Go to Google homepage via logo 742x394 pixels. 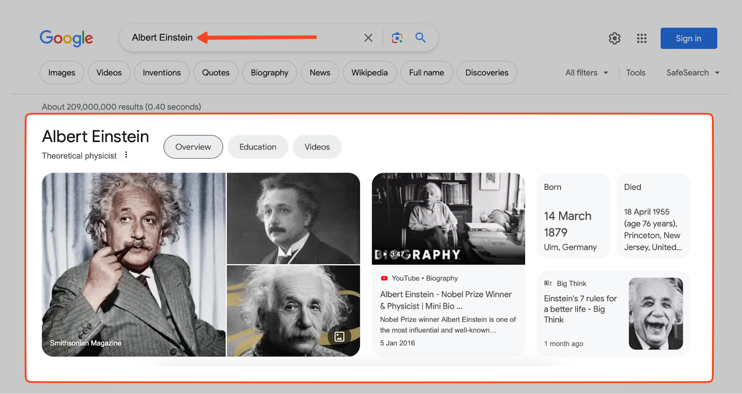pyautogui.click(x=66, y=38)
